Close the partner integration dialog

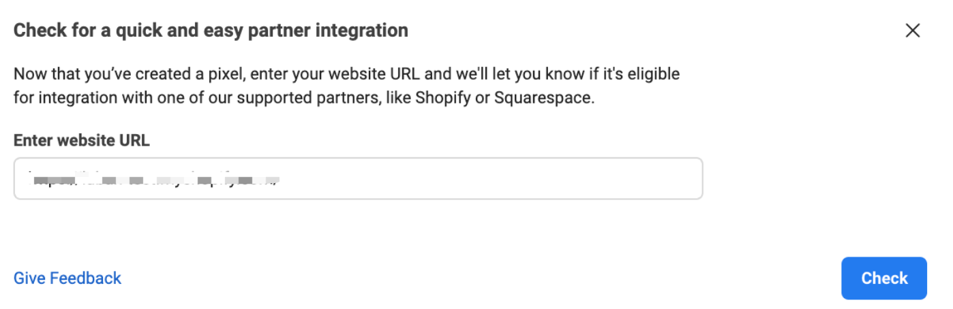coord(912,31)
